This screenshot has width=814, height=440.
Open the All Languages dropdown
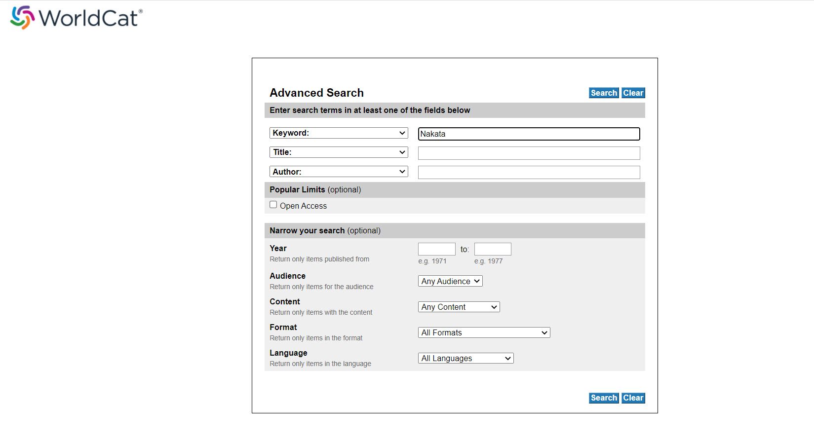465,358
